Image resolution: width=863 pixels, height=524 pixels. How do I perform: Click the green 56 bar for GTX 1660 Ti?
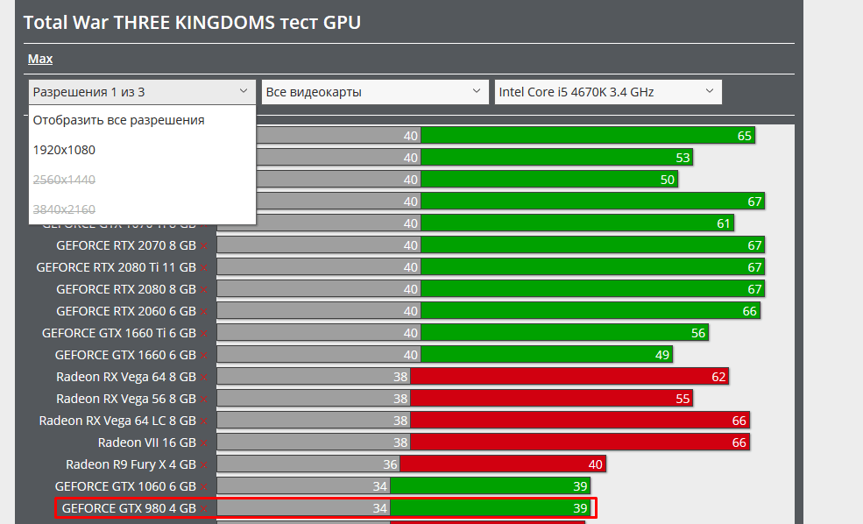point(565,333)
